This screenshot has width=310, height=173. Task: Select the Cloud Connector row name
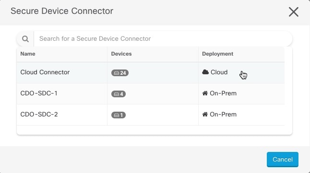pyautogui.click(x=45, y=72)
